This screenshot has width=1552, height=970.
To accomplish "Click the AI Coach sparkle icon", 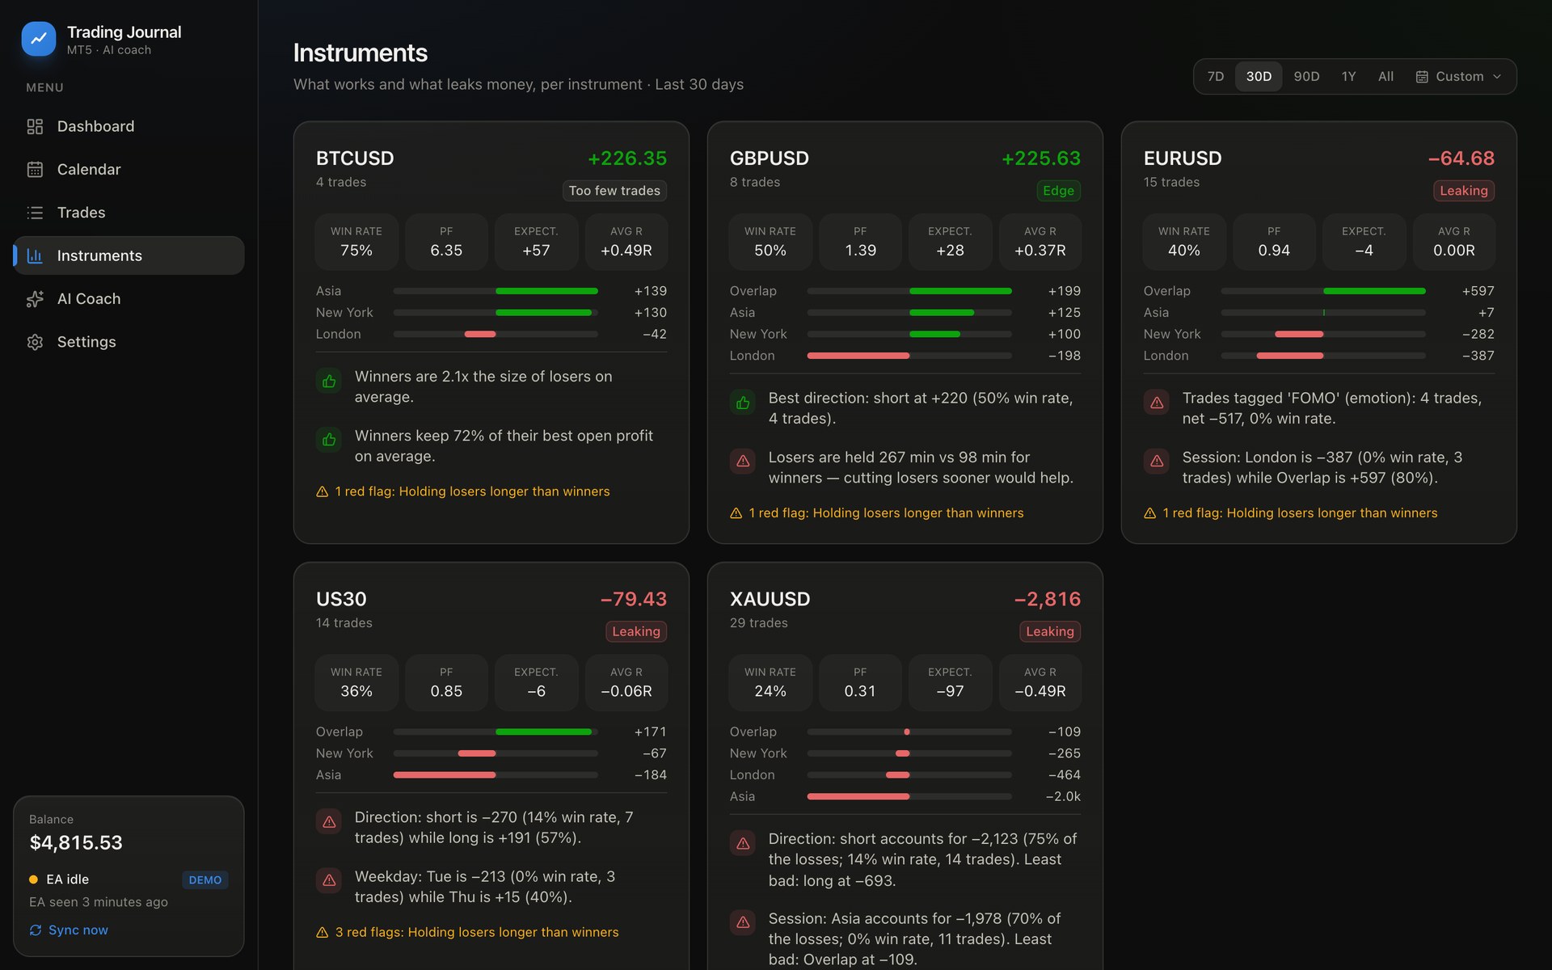I will tap(35, 299).
